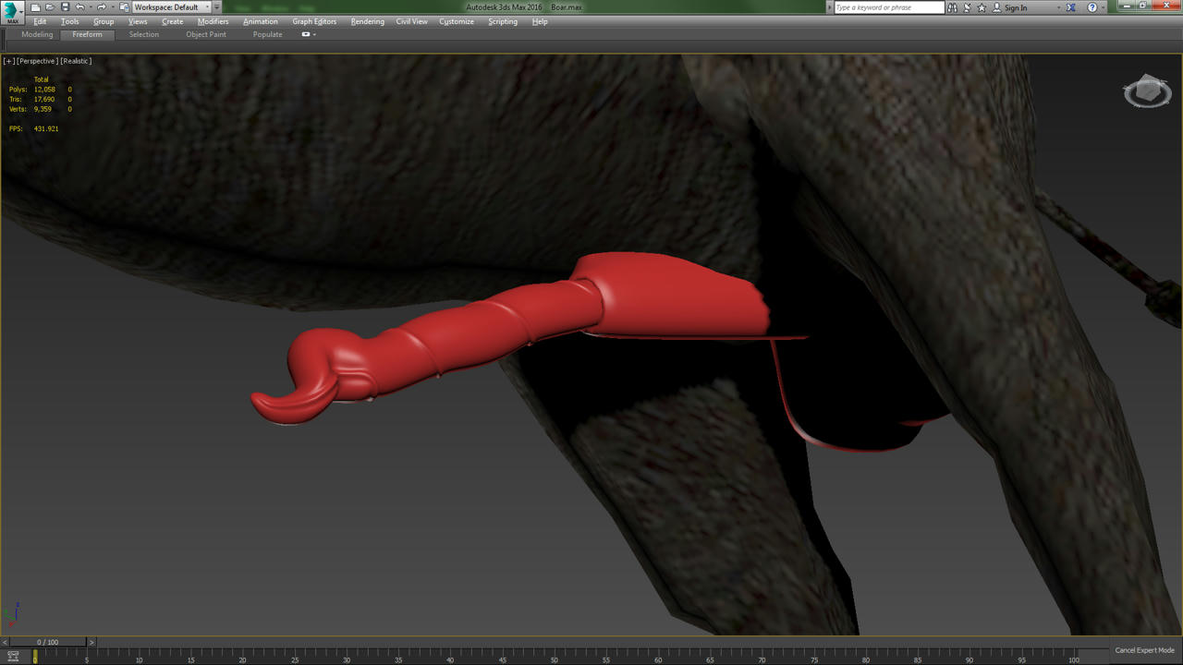Open the Scripting menu
This screenshot has width=1183, height=665.
(x=503, y=21)
